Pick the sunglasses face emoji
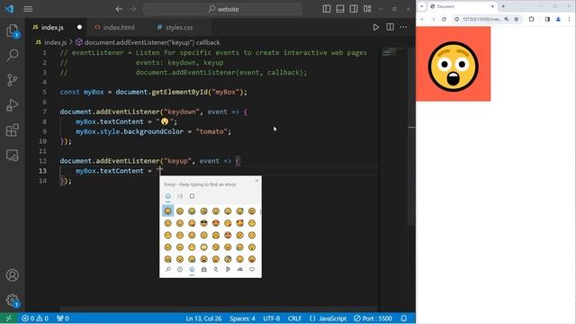Screen dimensions: 576x324 click(x=204, y=223)
